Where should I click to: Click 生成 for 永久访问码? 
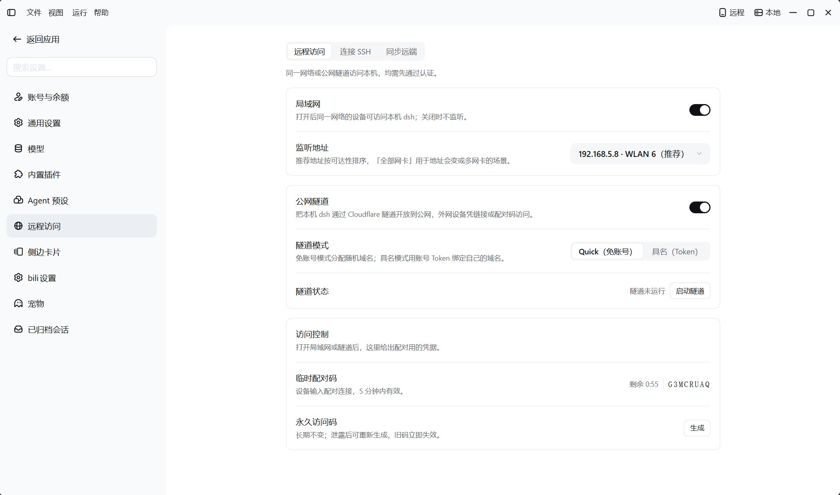pyautogui.click(x=697, y=428)
